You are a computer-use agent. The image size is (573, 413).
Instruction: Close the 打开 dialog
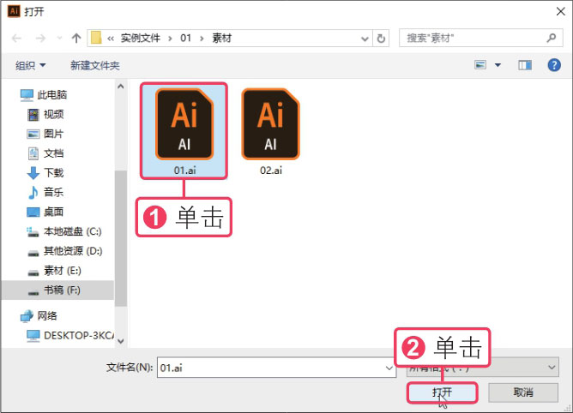(561, 11)
